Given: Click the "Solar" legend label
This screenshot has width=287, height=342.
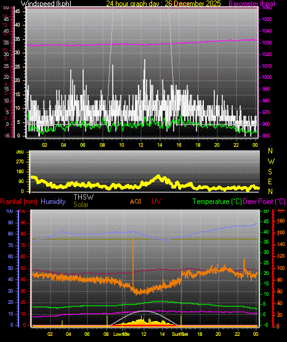Looking at the screenshot, I should click(x=81, y=205).
